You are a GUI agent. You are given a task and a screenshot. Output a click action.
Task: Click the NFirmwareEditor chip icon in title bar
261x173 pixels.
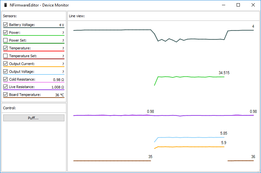click(6, 5)
